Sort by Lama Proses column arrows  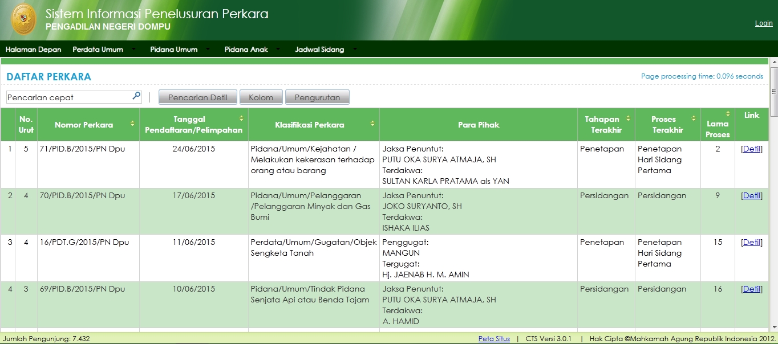tap(728, 113)
